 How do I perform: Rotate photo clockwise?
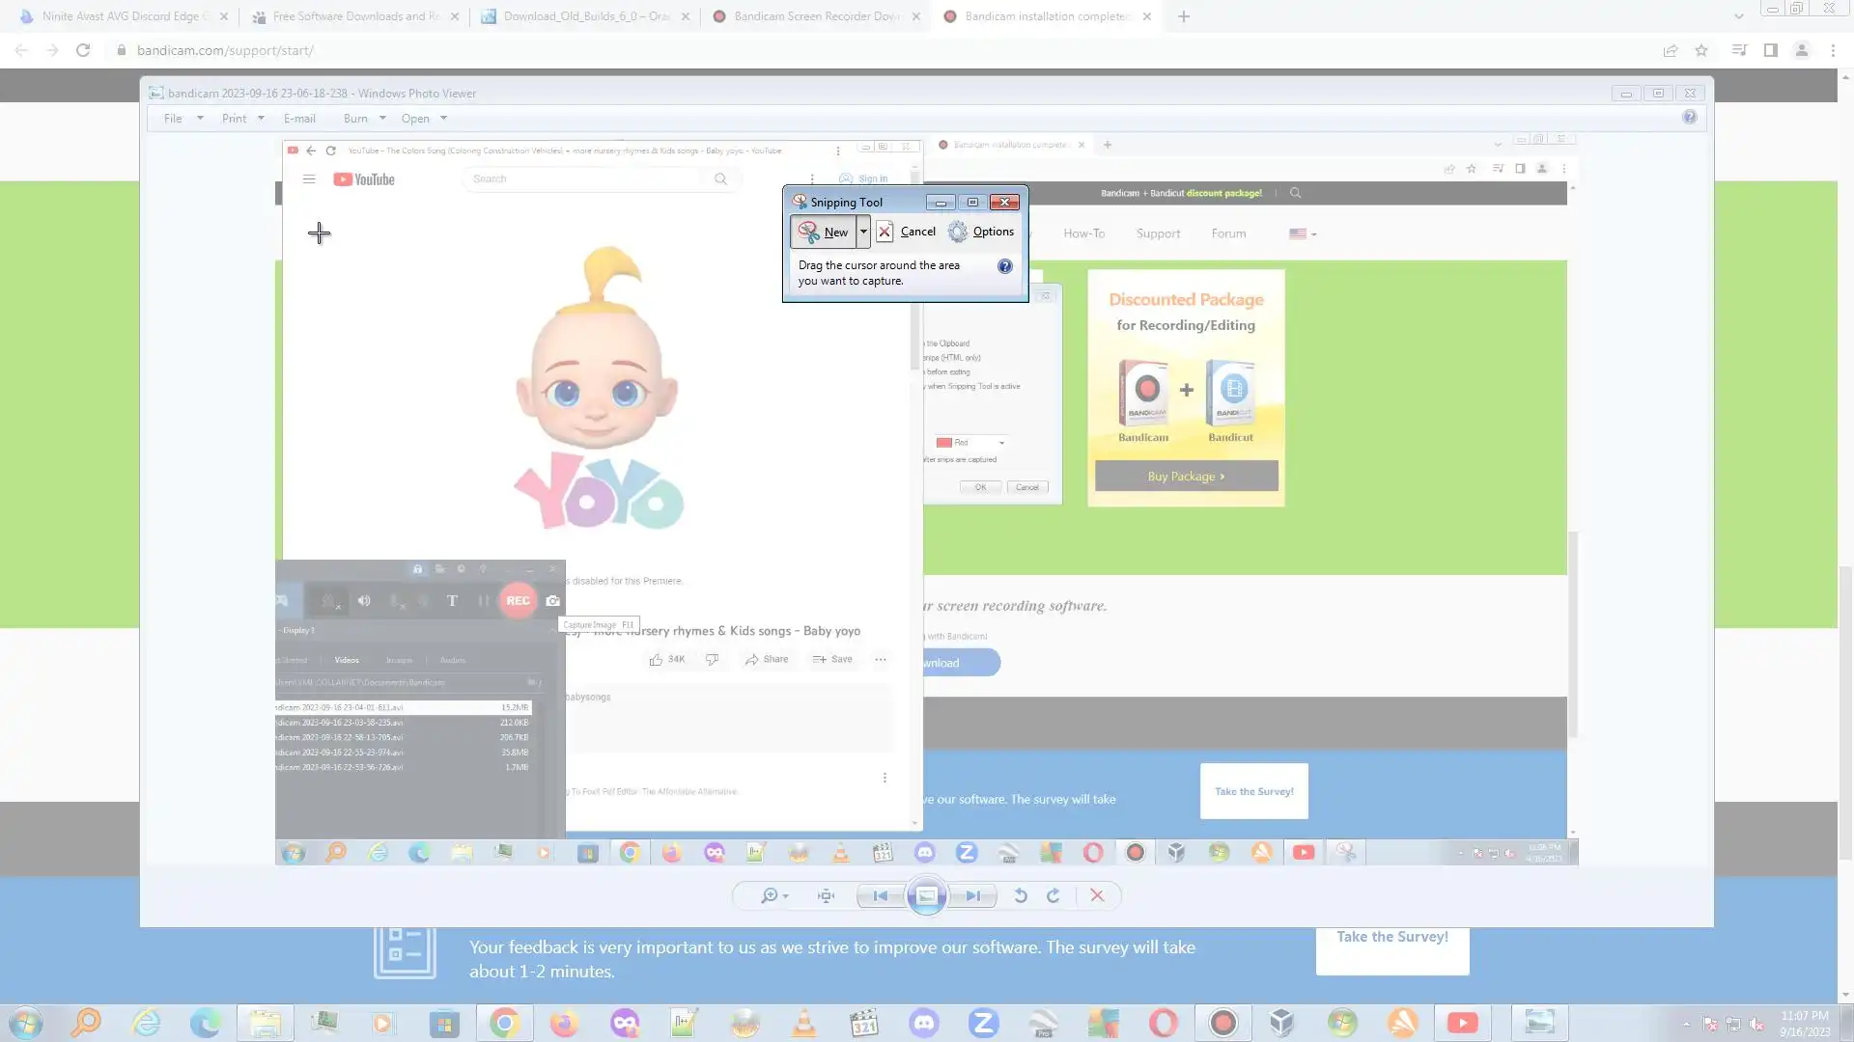click(1053, 896)
